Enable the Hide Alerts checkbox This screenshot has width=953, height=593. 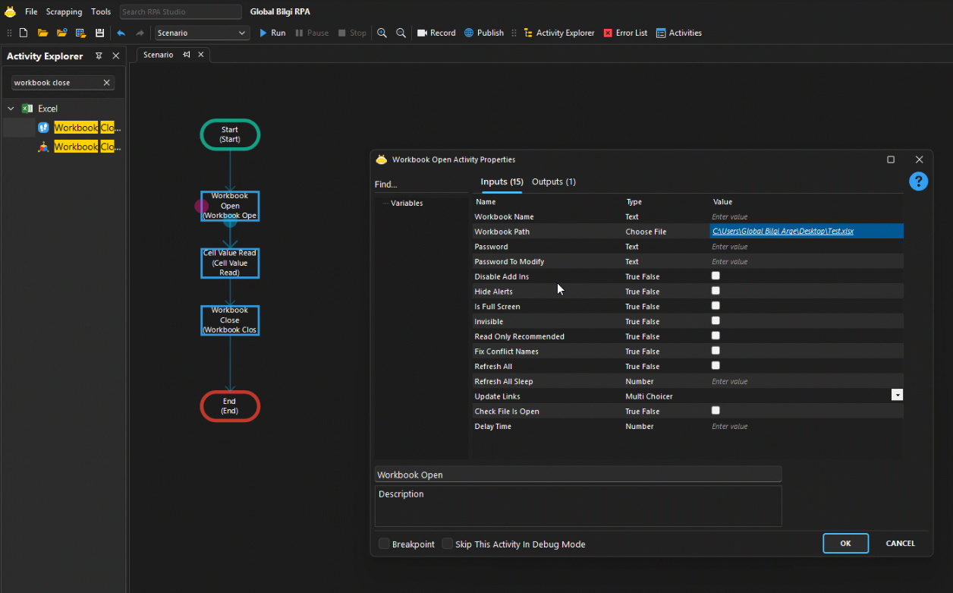point(716,291)
